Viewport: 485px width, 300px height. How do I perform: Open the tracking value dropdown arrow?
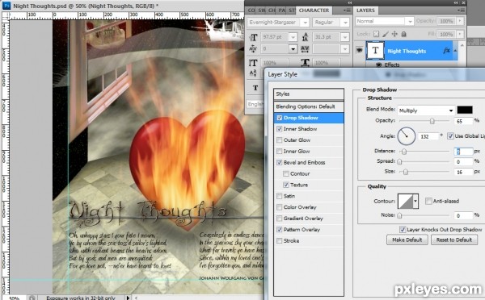pos(345,48)
